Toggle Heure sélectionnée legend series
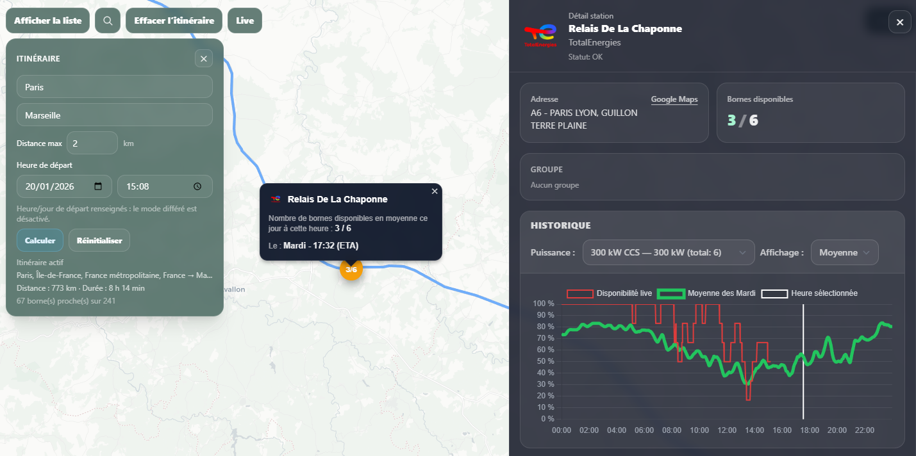This screenshot has height=456, width=916. [810, 293]
